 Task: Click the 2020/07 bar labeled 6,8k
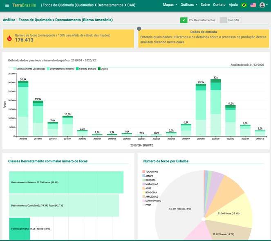tap(186, 130)
